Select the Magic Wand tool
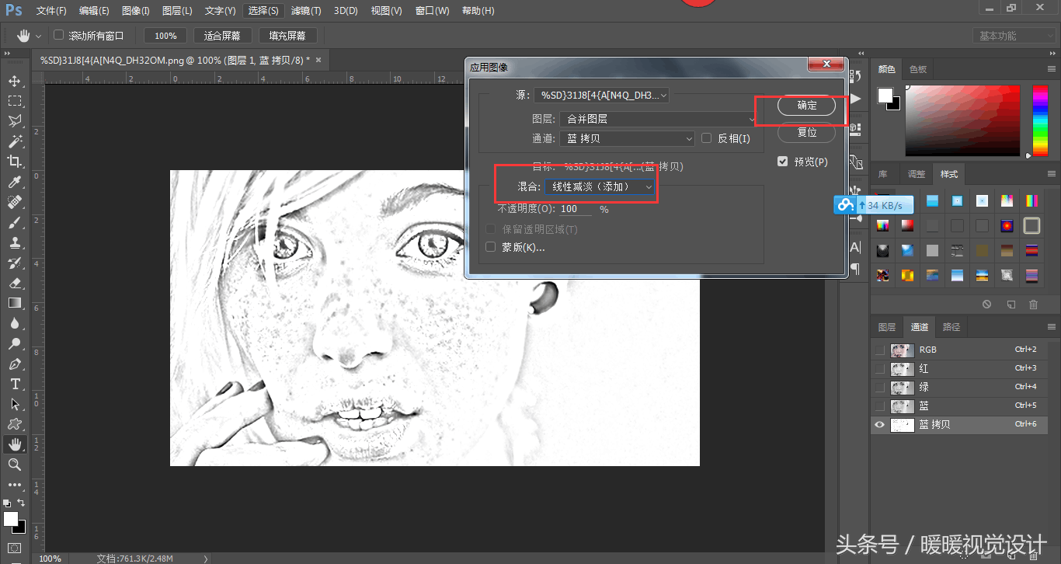This screenshot has width=1061, height=564. tap(15, 141)
